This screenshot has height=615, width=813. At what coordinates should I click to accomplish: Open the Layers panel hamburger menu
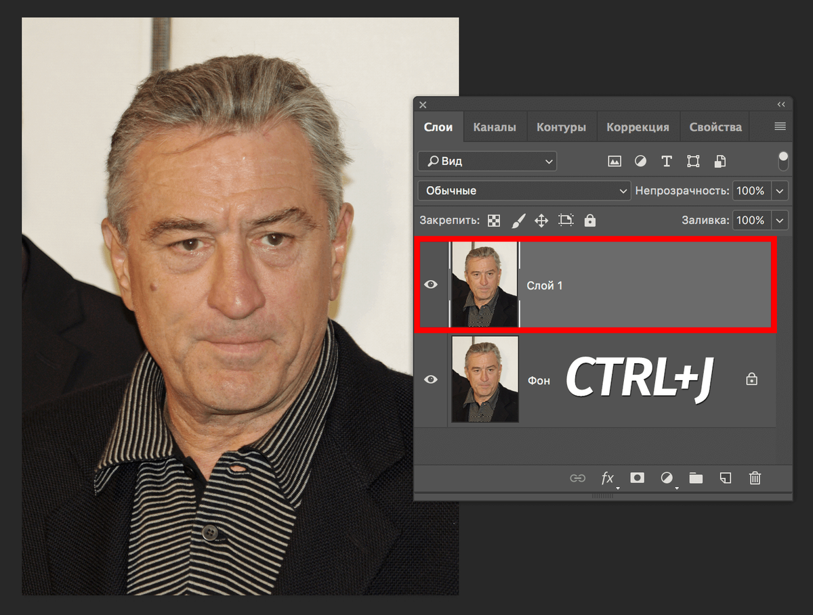coord(780,127)
